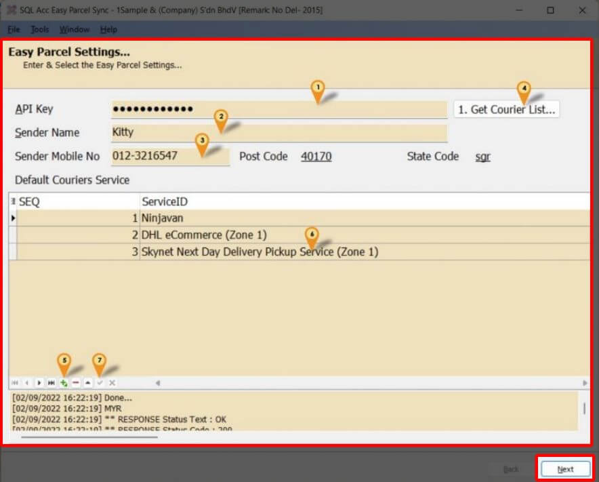Viewport: 599px width, 482px height.
Task: Click the edit record up-arrow icon
Action: [x=88, y=382]
